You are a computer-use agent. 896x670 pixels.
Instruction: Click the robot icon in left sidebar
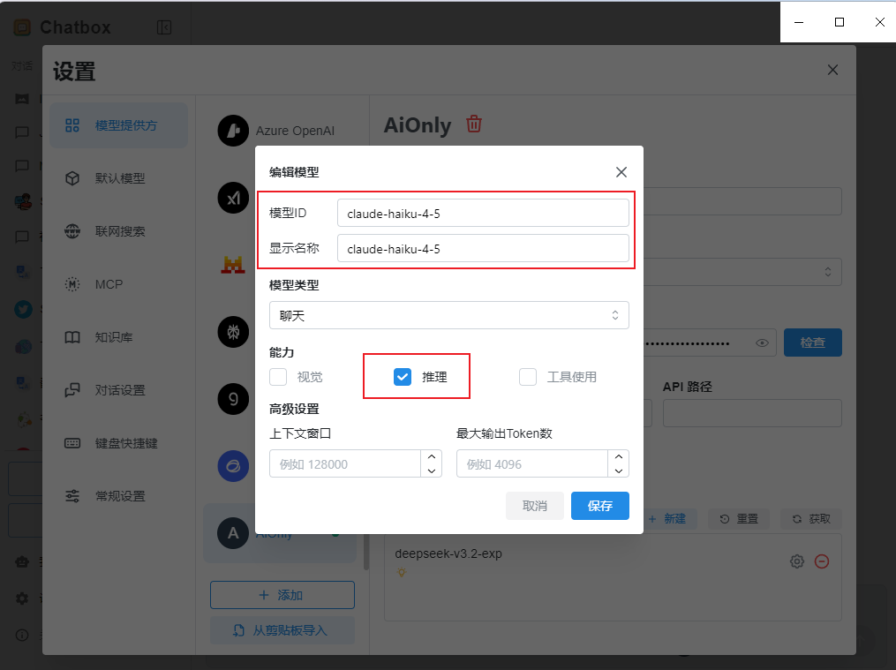pyautogui.click(x=22, y=561)
